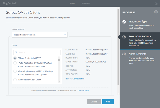Click the Cancel button
The width and height of the screenshot is (160, 108).
coord(94,102)
